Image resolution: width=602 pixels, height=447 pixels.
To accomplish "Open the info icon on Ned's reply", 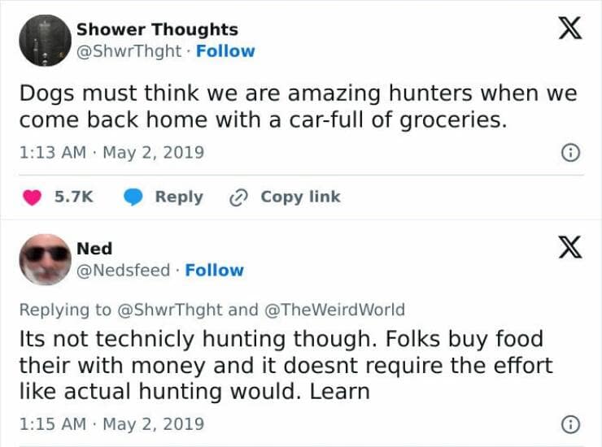I will [x=572, y=424].
